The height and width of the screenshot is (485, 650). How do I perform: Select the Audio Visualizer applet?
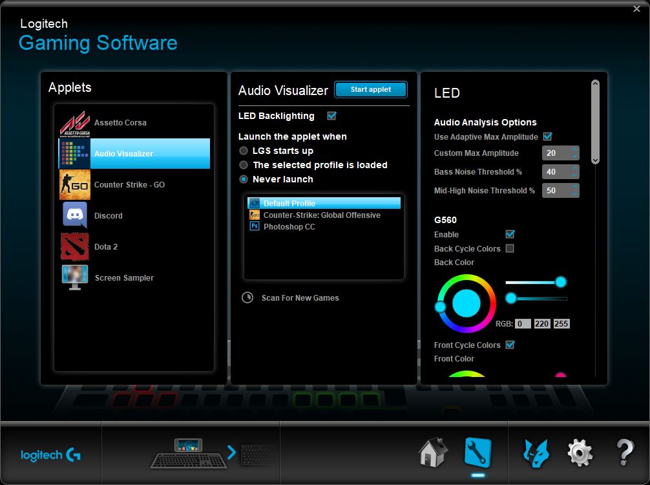134,153
